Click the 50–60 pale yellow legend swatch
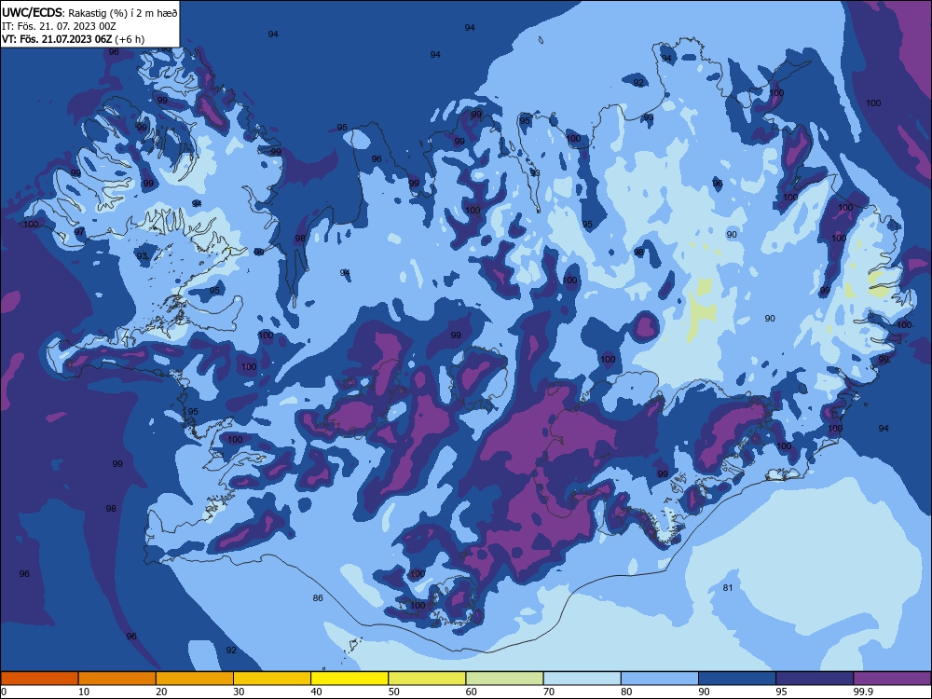This screenshot has width=932, height=699. click(x=428, y=678)
